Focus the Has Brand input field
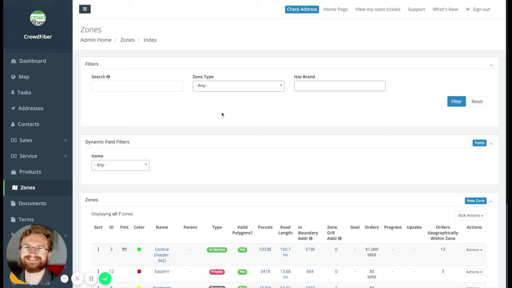This screenshot has width=512, height=288. 340,86
